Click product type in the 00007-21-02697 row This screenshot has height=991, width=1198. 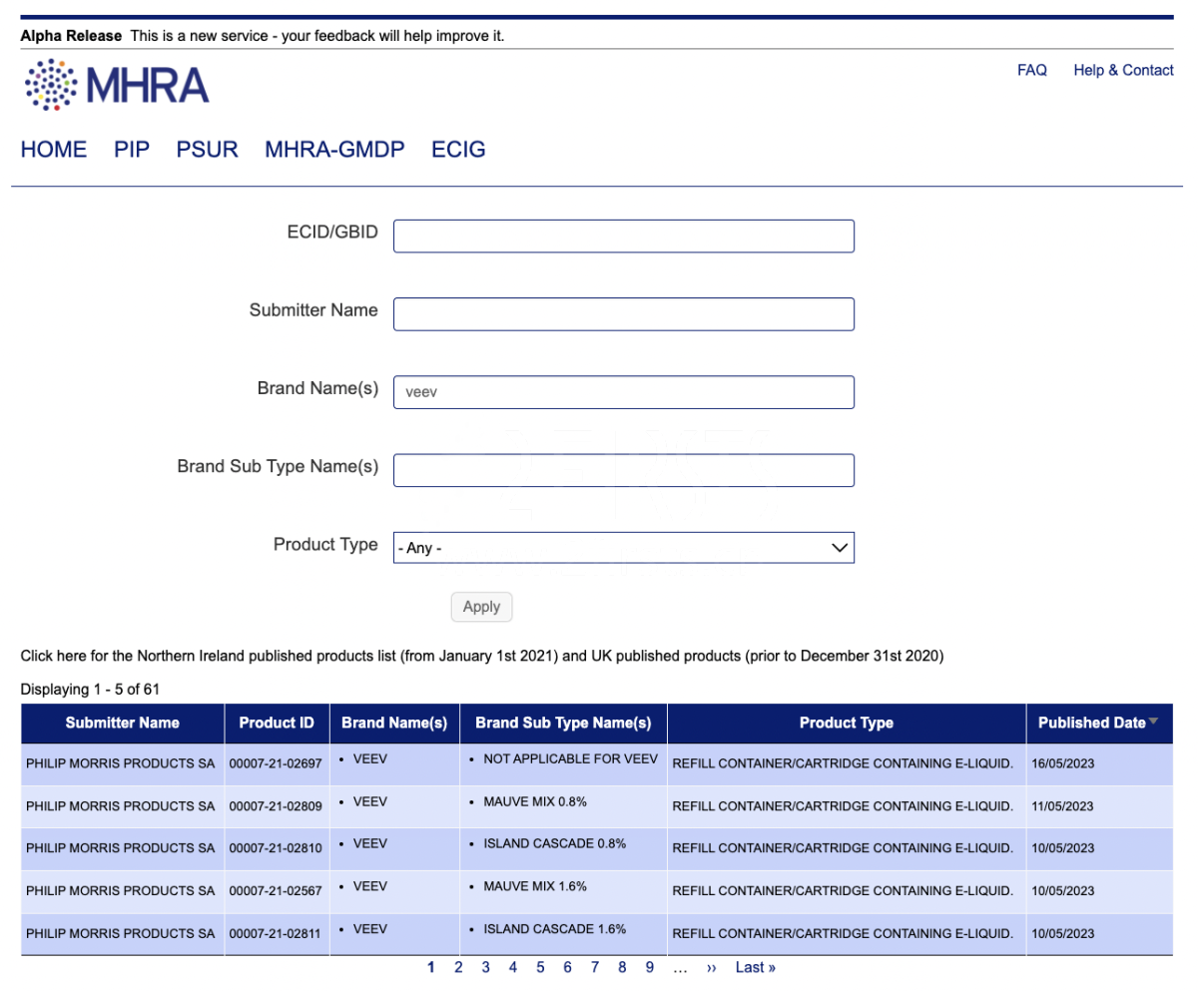coord(844,763)
